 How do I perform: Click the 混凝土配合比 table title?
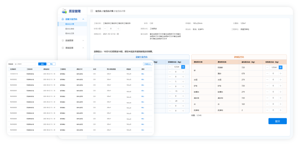click(142, 57)
